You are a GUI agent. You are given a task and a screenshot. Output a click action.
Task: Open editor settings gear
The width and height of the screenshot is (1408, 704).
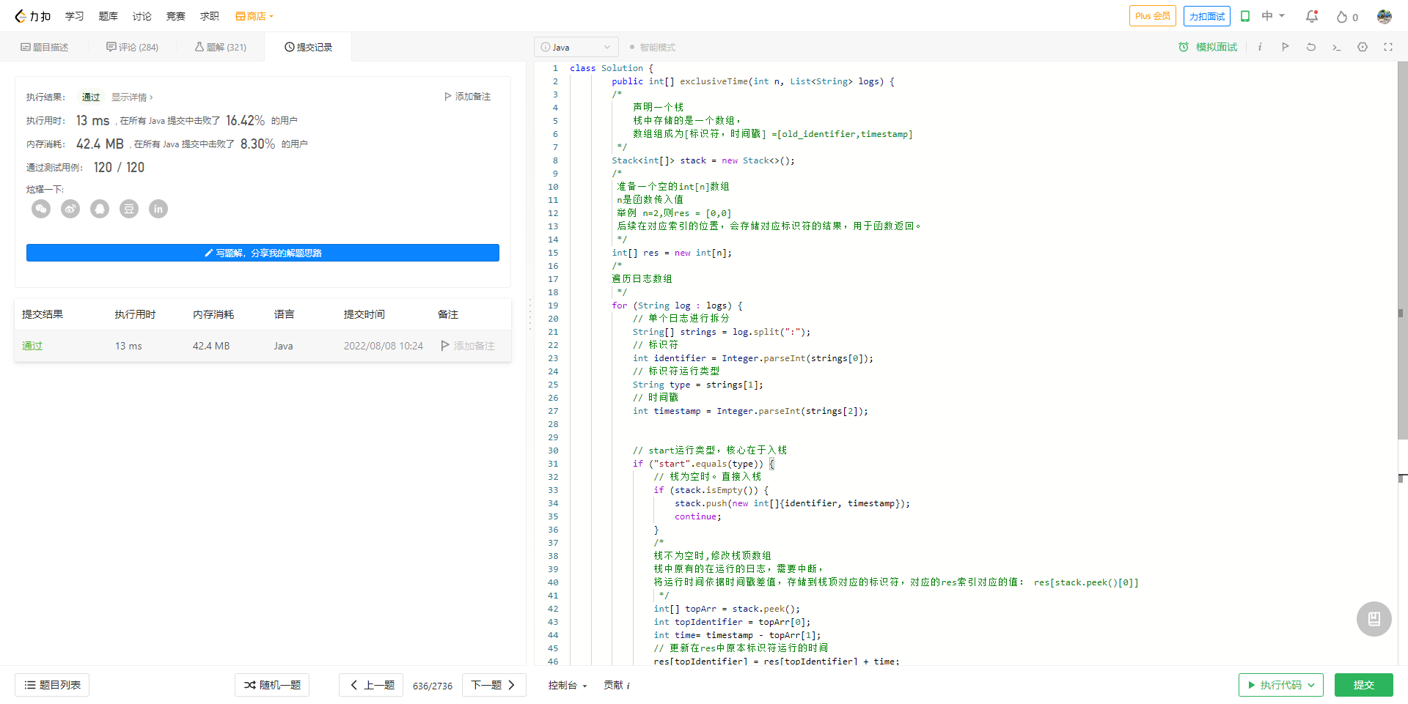tap(1363, 47)
